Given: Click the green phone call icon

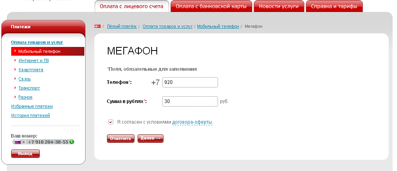Looking at the screenshot, I should coord(72,142).
